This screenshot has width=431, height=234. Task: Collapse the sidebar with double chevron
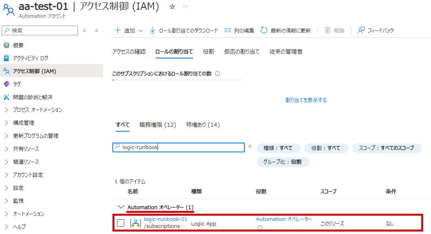click(x=97, y=30)
